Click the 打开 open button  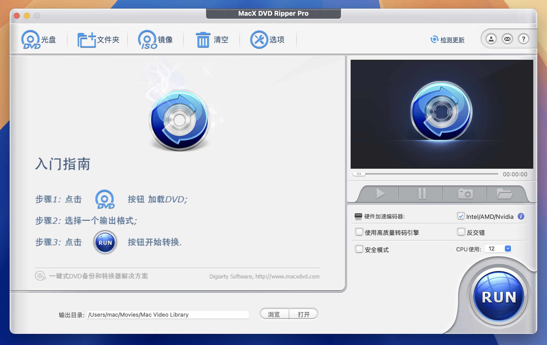click(303, 314)
